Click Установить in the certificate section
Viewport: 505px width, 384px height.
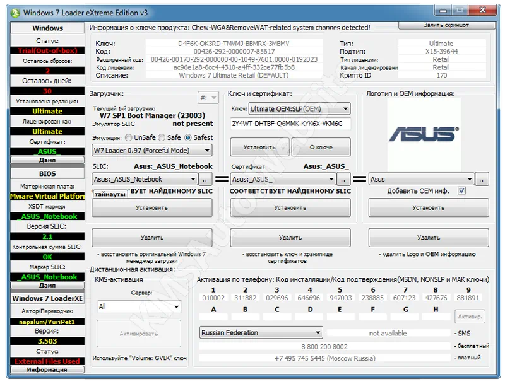290,207
